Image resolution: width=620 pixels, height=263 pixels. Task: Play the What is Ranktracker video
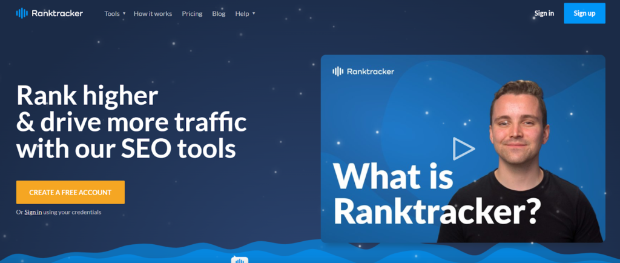point(463,148)
